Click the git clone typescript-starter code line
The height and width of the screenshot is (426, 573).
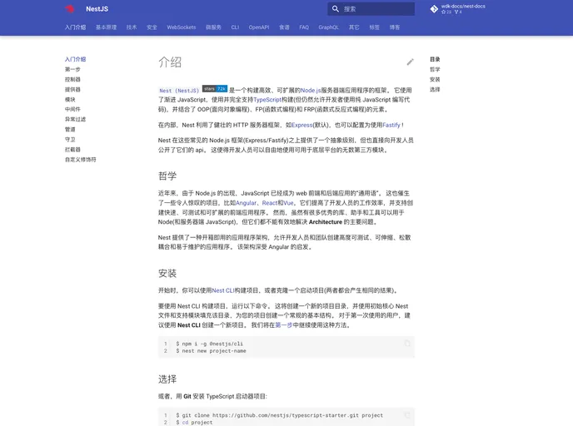pyautogui.click(x=280, y=415)
